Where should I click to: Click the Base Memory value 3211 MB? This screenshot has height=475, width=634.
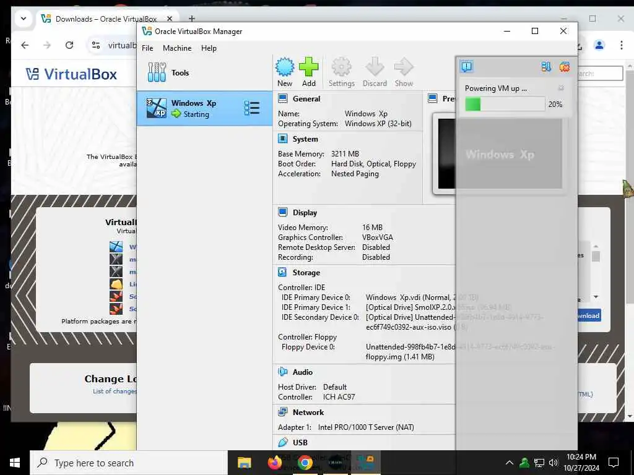click(x=345, y=154)
